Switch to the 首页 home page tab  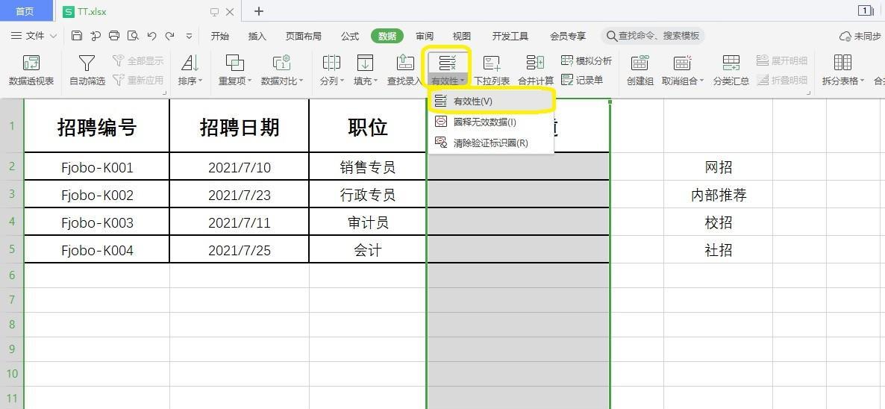pyautogui.click(x=25, y=11)
